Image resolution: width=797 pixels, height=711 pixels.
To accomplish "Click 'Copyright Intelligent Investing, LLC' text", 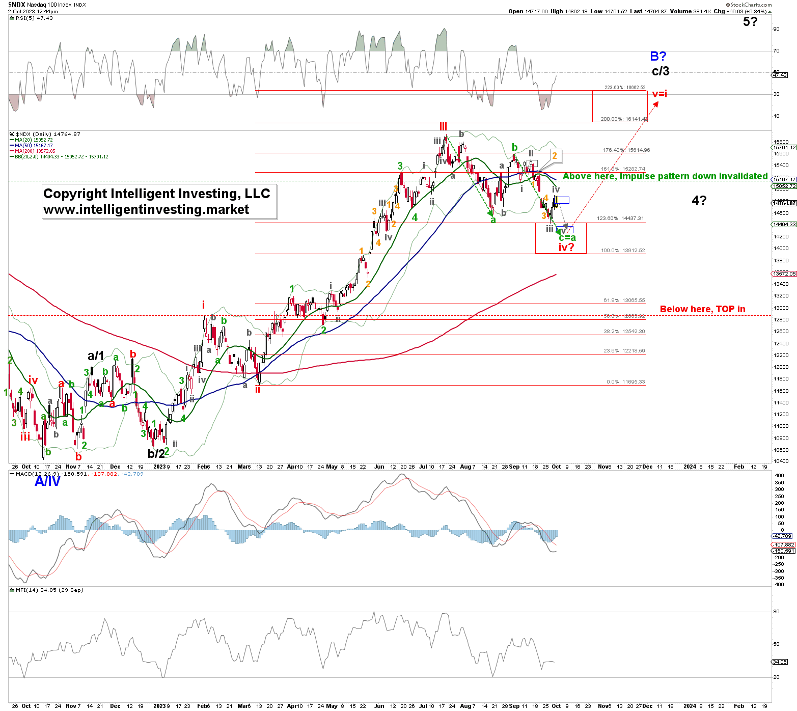I will point(156,194).
